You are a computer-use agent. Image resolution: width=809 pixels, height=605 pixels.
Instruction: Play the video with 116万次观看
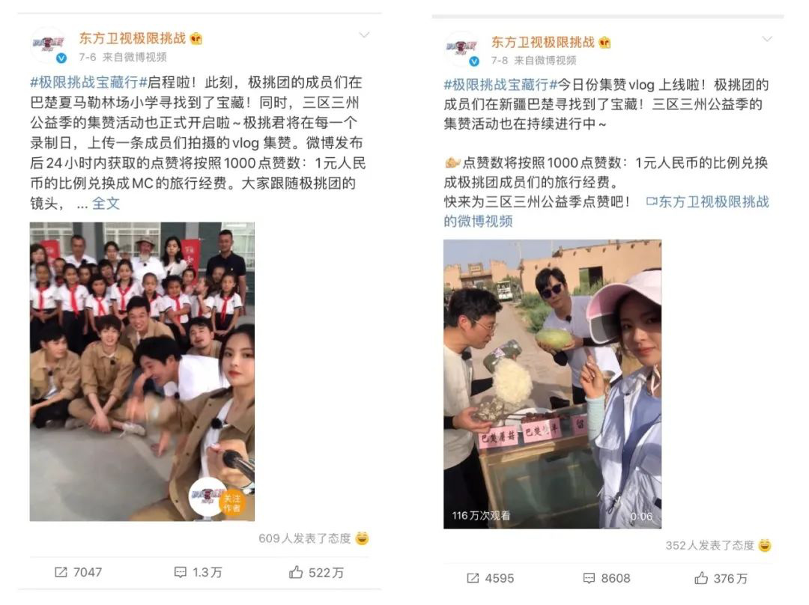(552, 383)
